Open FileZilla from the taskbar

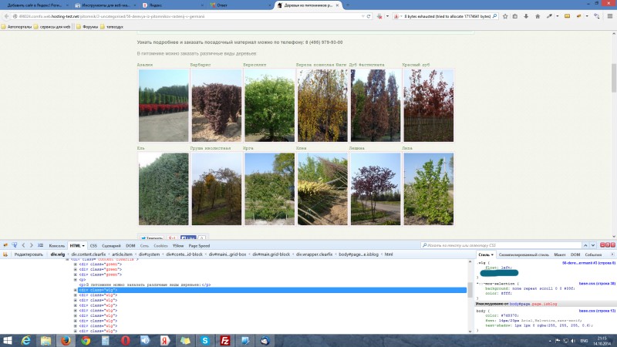click(225, 341)
